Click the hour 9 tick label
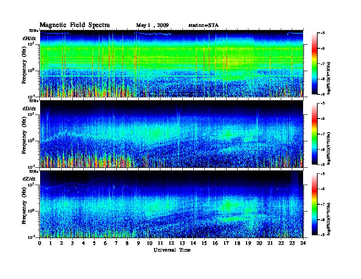361x279 pixels. (x=139, y=243)
